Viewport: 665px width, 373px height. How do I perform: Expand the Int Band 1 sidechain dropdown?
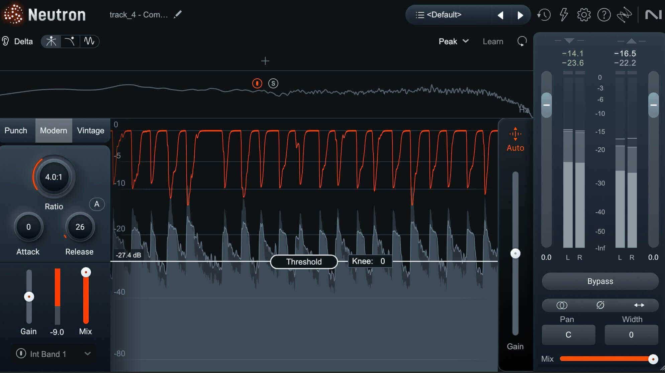[54, 354]
